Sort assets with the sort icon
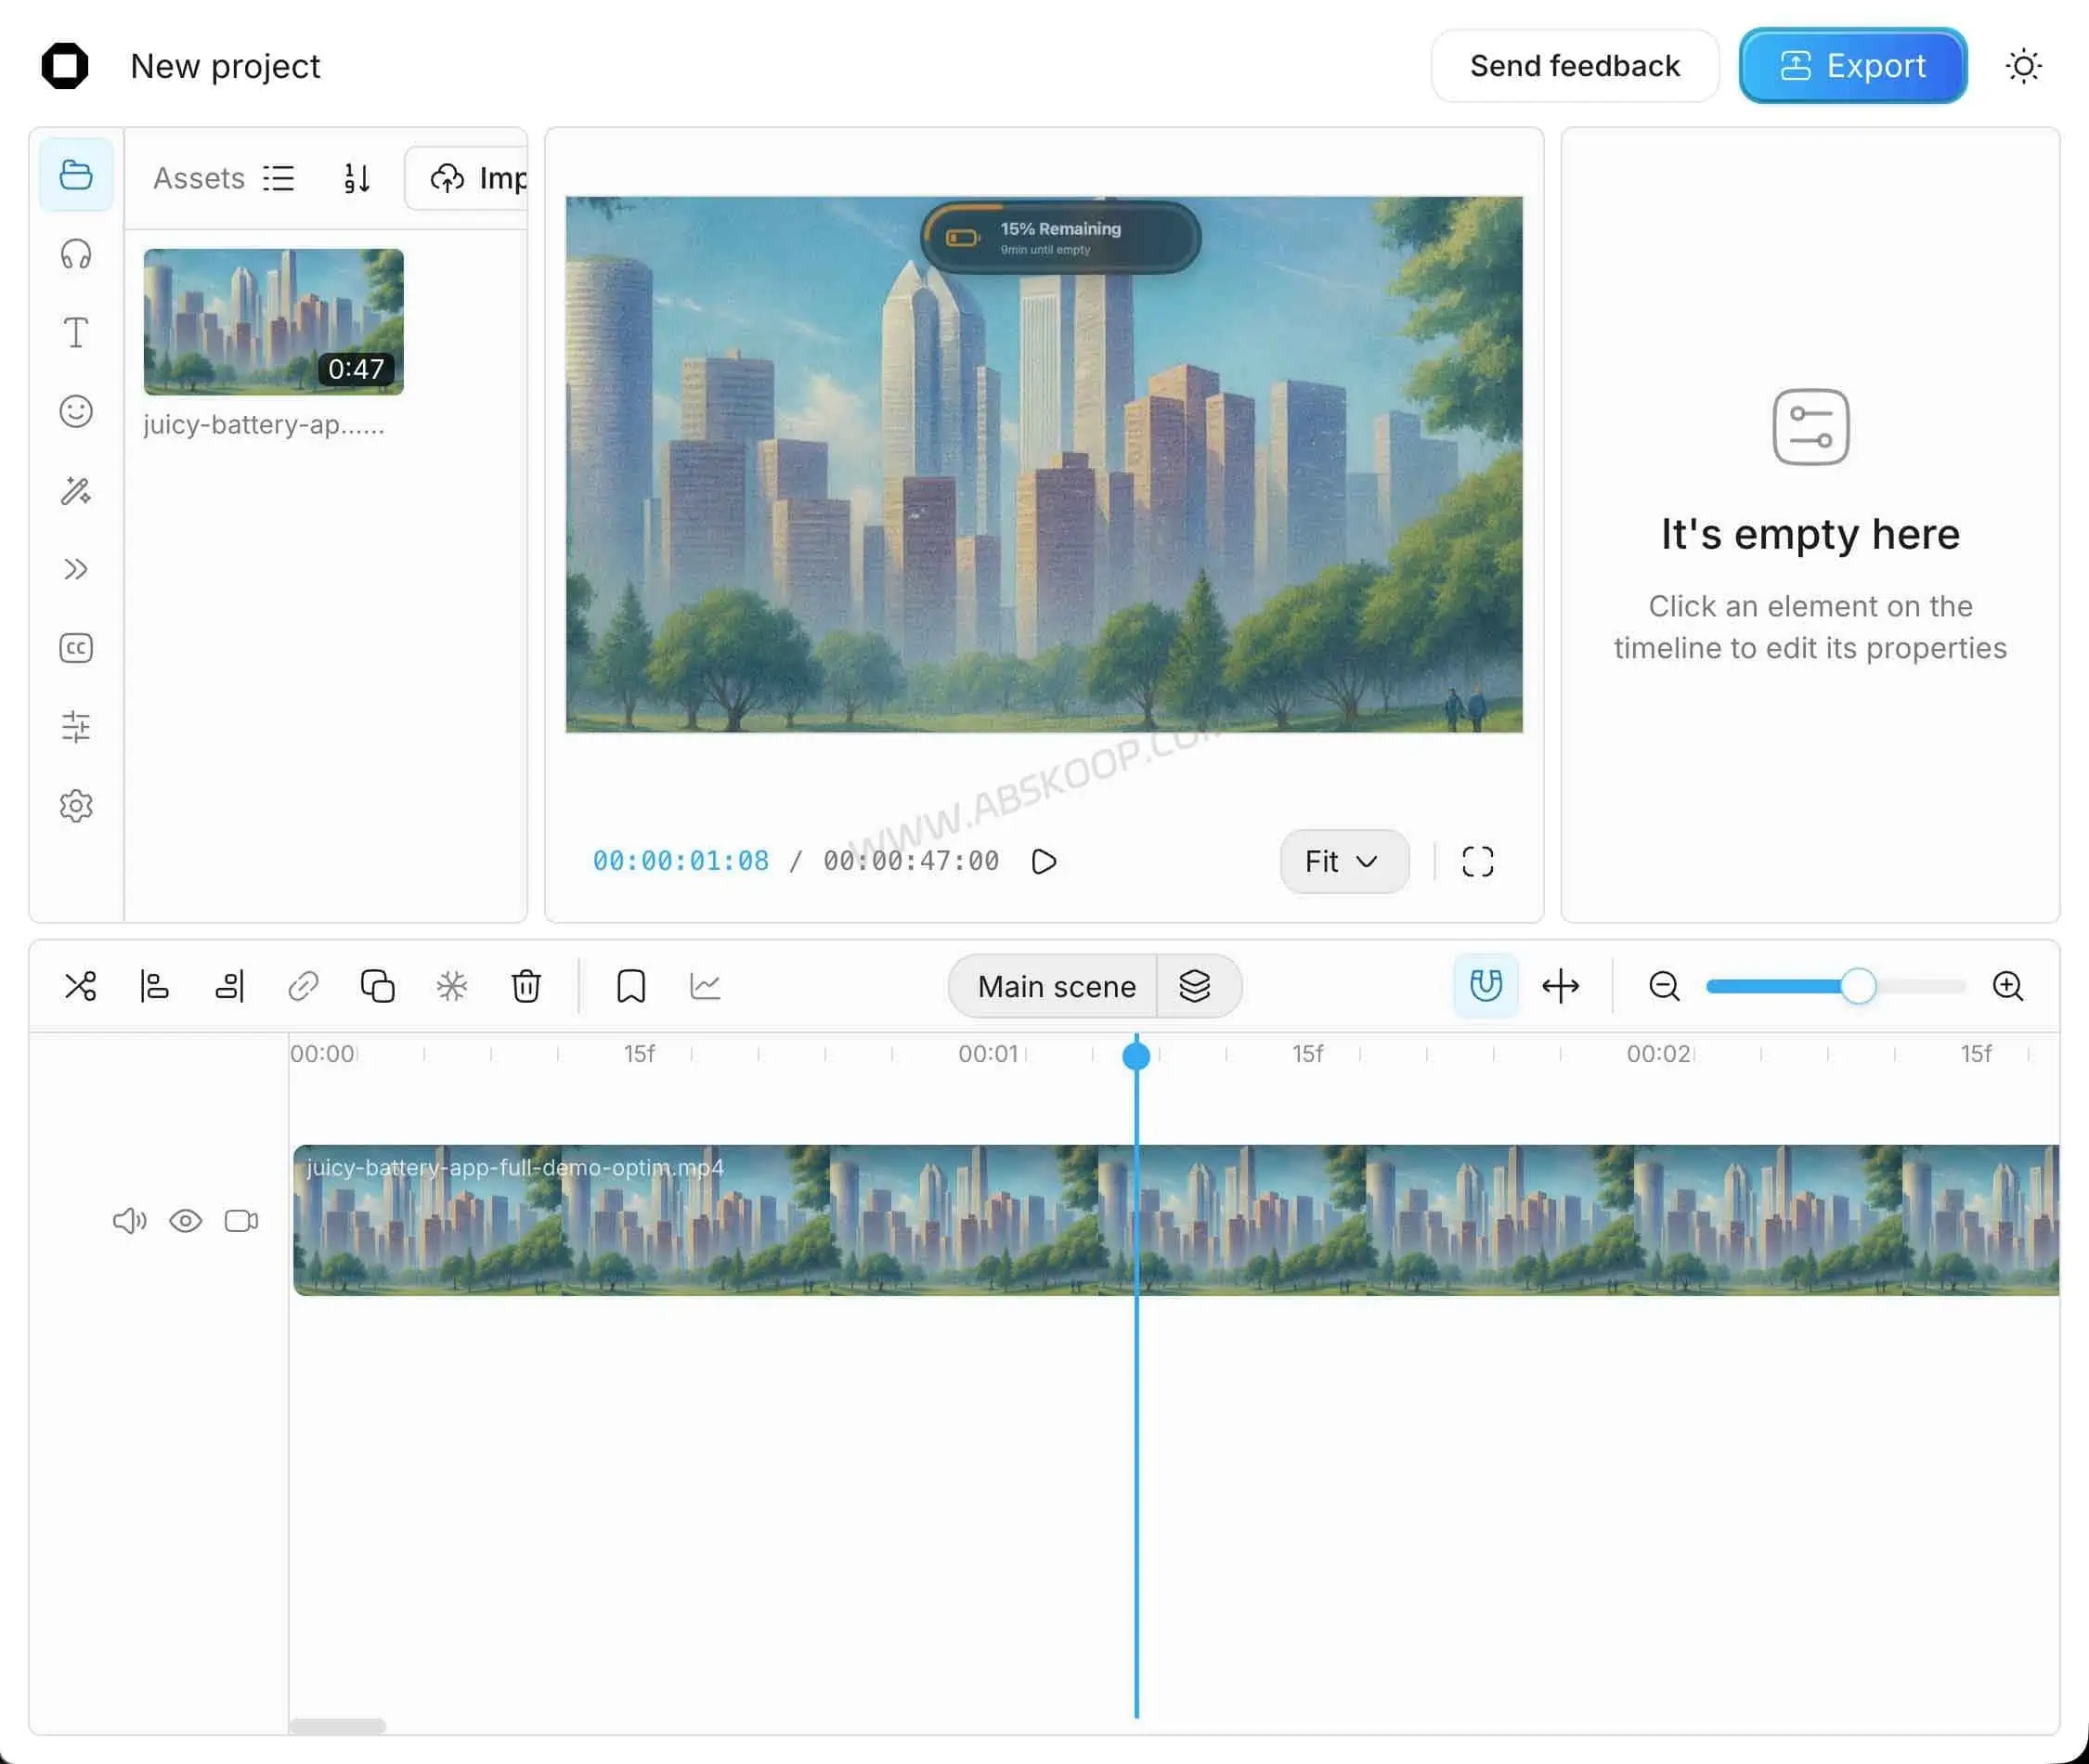 point(357,178)
